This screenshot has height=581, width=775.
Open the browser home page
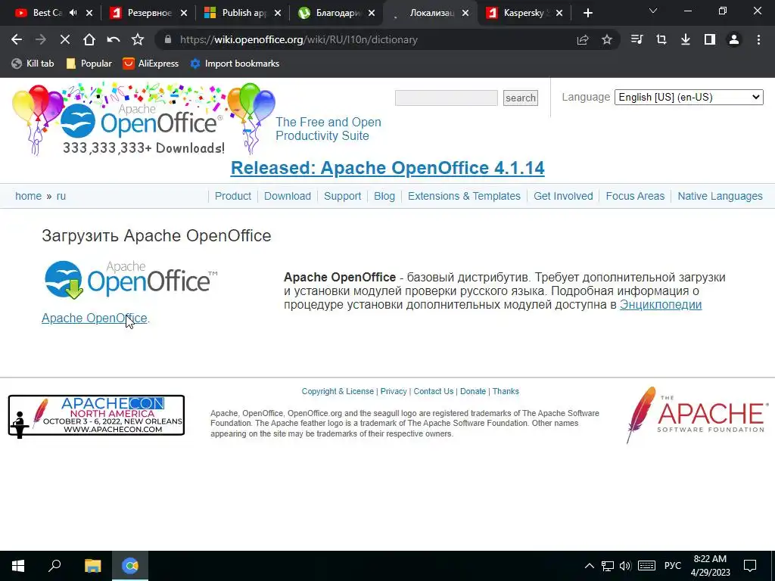89,39
